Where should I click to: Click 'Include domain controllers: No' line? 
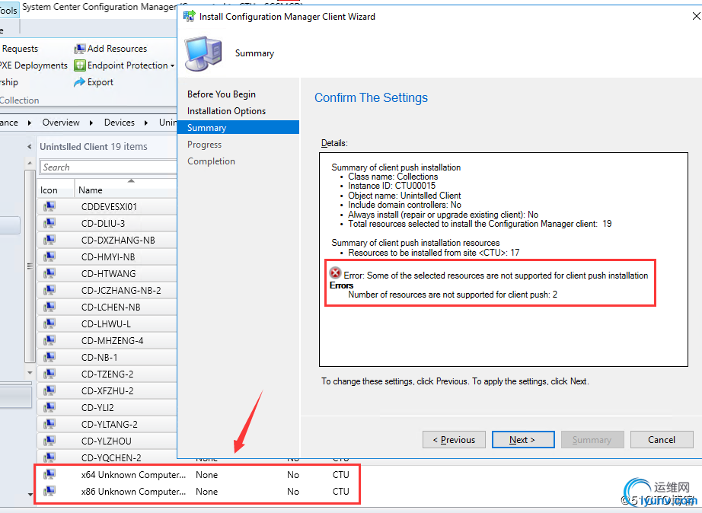tap(405, 205)
